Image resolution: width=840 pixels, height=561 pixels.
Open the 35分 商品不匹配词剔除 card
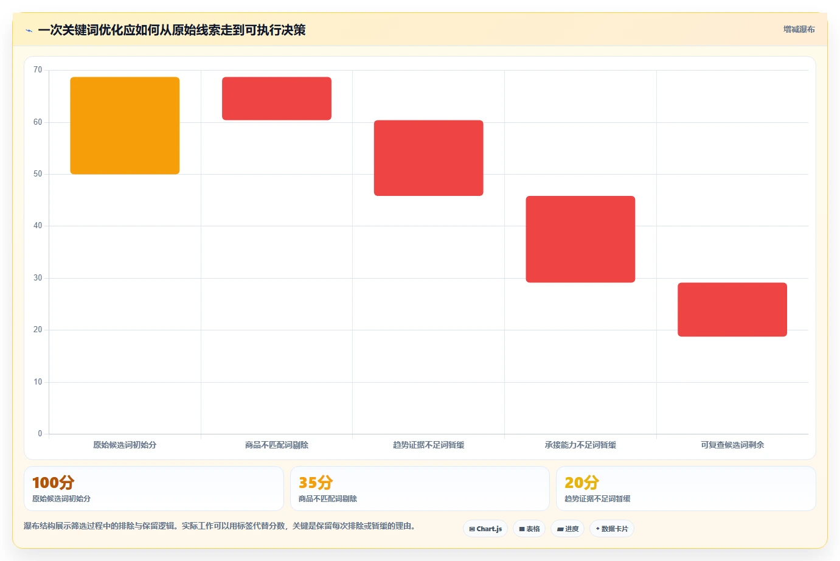pyautogui.click(x=420, y=489)
